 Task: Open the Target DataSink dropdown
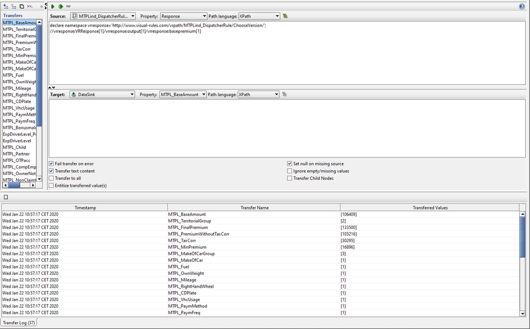102,94
